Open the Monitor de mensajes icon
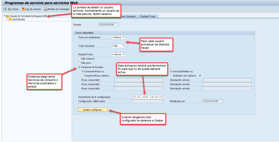The height and width of the screenshot is (142, 279). 46,9
